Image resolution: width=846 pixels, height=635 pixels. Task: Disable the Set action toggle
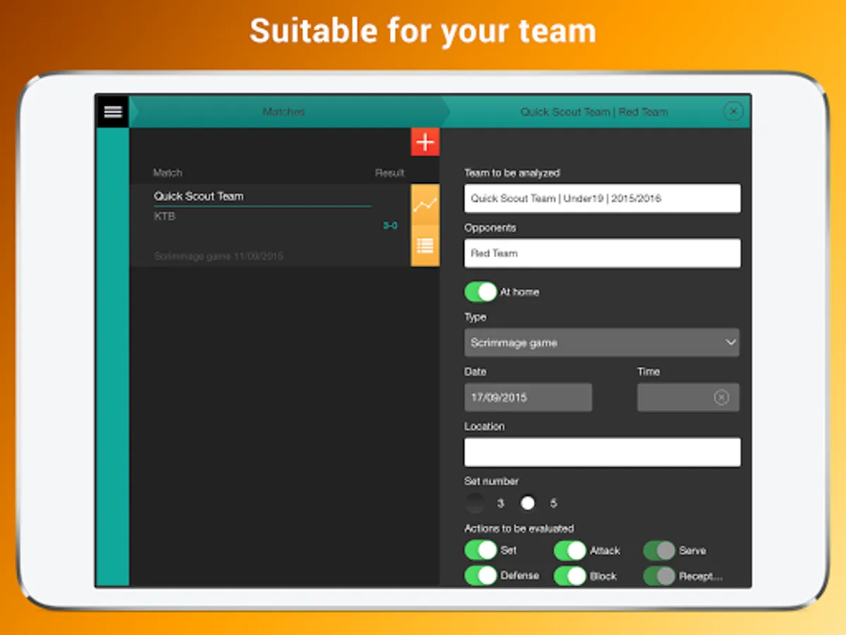click(x=481, y=550)
